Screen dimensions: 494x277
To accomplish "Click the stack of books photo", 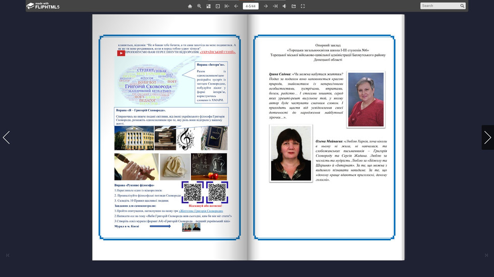I will (x=165, y=138).
